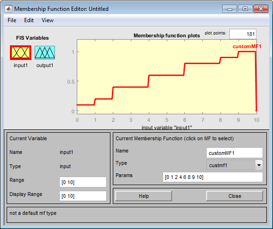Minimize the Membership Function Editor window

coord(229,9)
